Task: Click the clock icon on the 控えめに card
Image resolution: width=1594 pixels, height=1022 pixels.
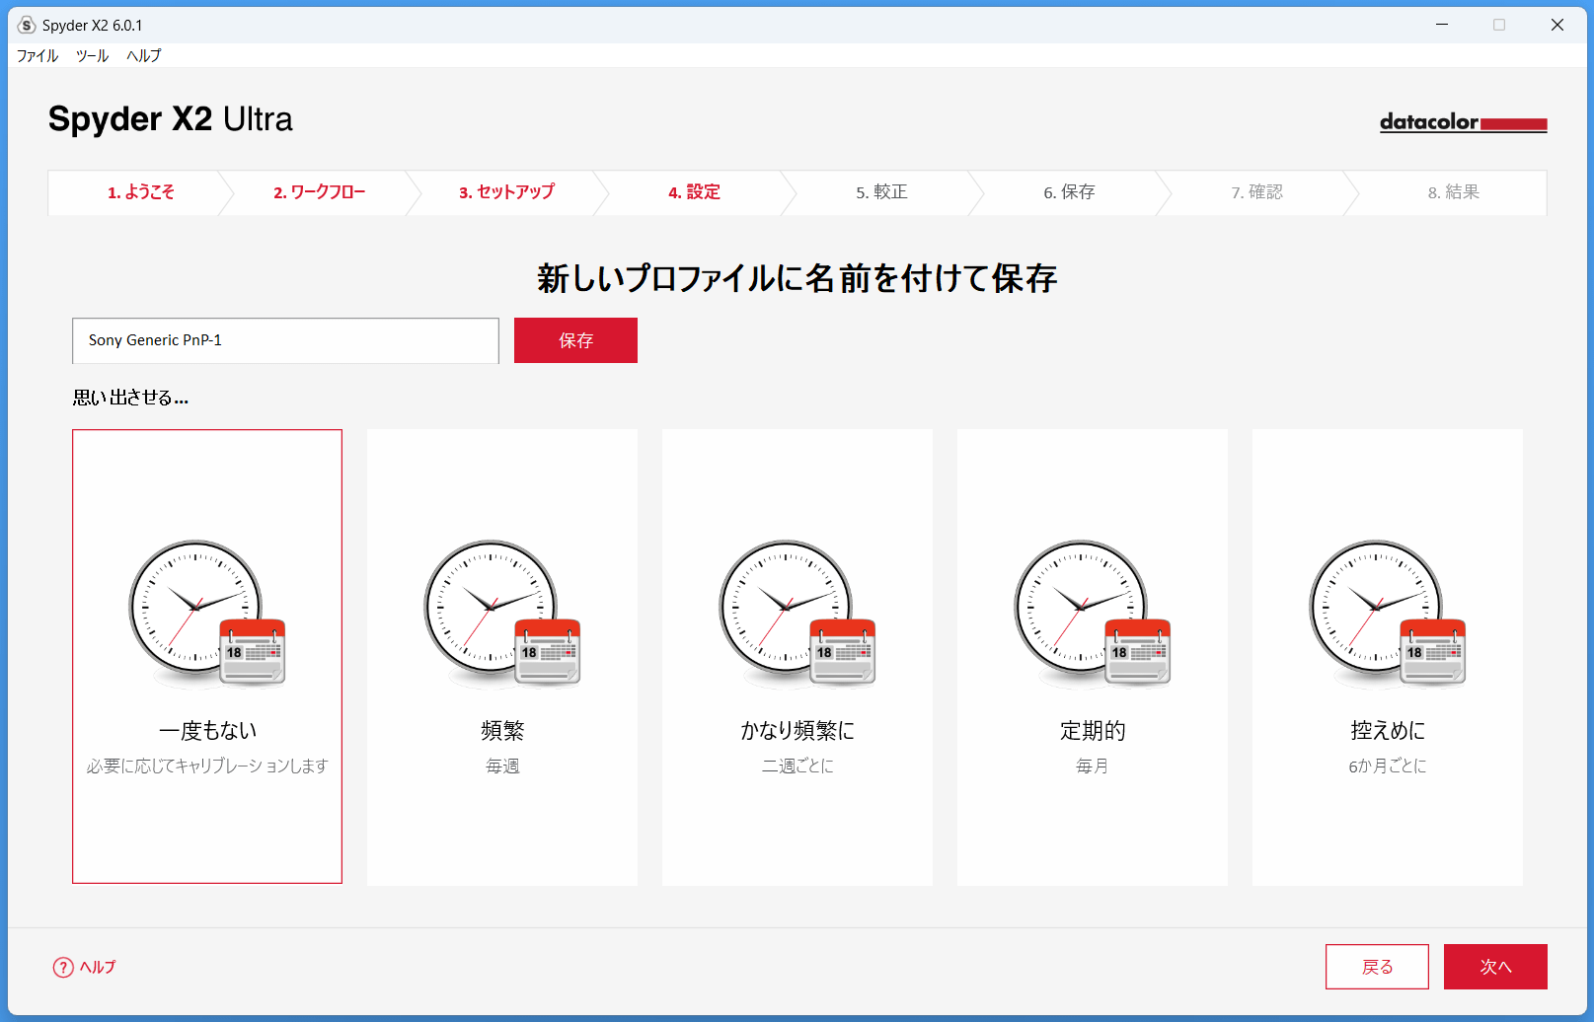Action: (1388, 613)
